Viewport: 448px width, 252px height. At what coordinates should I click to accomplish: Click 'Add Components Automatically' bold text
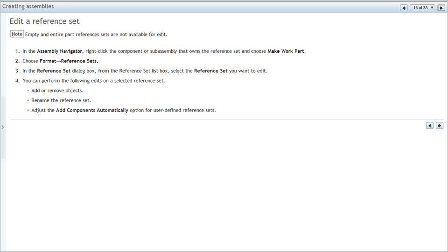click(92, 111)
